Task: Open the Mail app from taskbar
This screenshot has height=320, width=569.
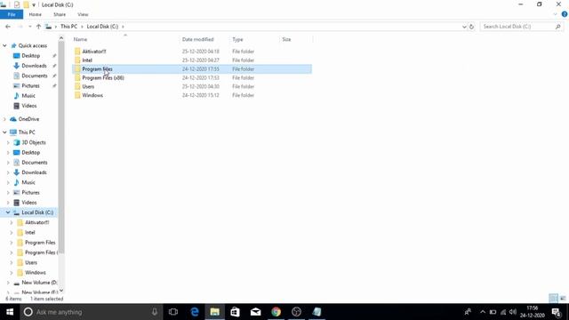Action: (x=255, y=312)
